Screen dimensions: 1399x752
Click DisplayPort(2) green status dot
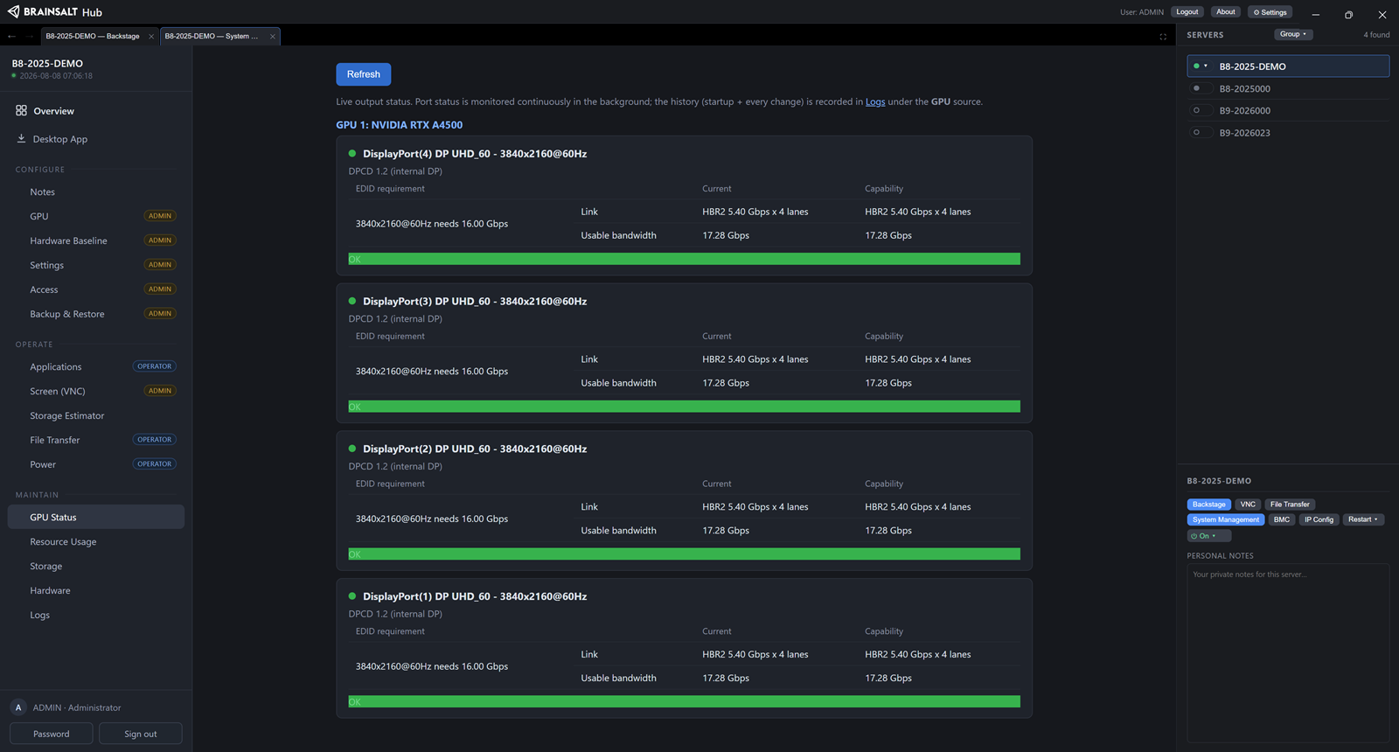[352, 449]
